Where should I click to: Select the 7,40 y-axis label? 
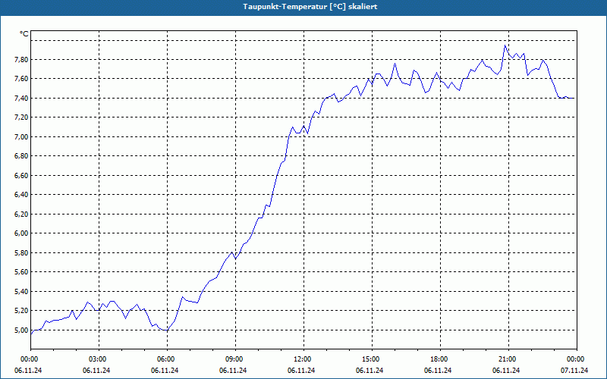pos(22,99)
